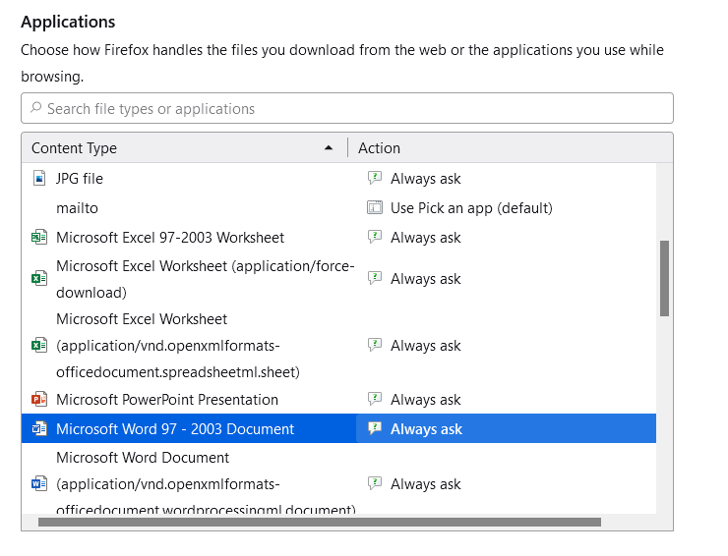The image size is (728, 556).
Task: Click the Pick an app icon for mailto
Action: tap(375, 207)
